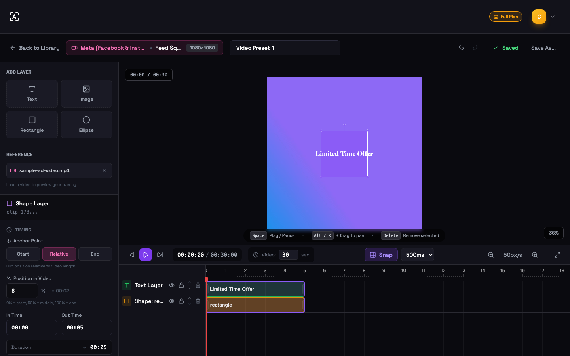570x356 pixels.
Task: Click the rotation handle above the rectangle
Action: click(x=344, y=125)
